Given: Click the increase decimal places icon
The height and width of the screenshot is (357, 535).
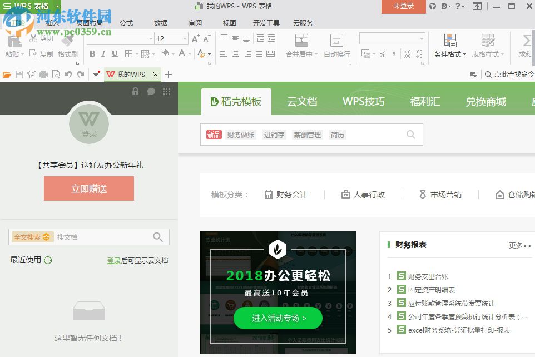Looking at the screenshot, I should (407, 53).
